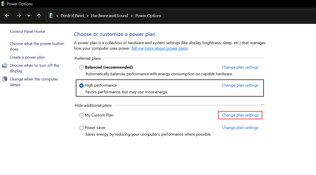Open Tell me more about power plans
Screen dimensions: 316x175
tap(160, 48)
